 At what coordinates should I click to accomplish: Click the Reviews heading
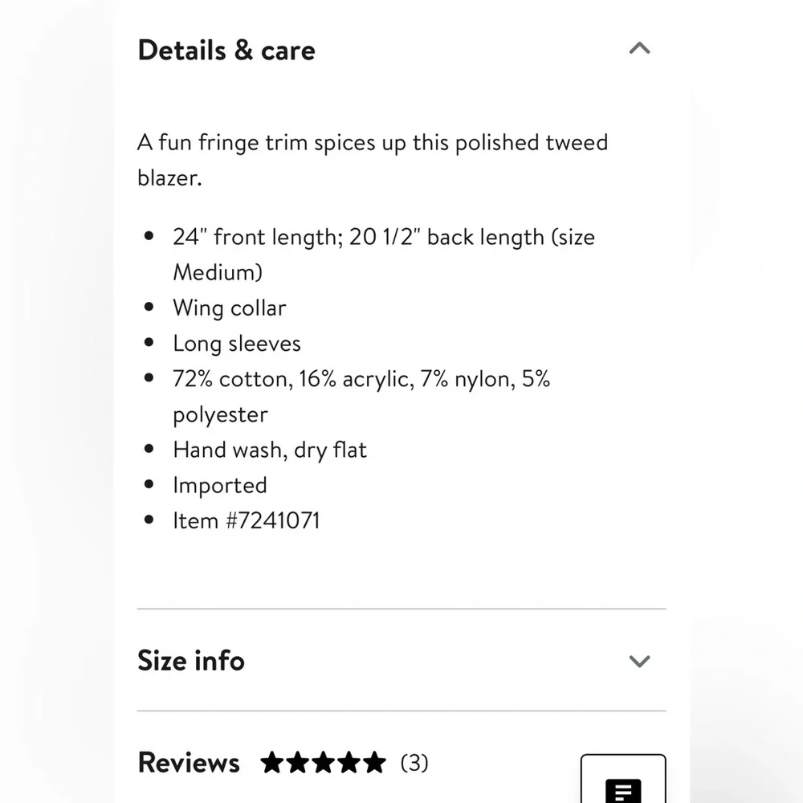[189, 763]
